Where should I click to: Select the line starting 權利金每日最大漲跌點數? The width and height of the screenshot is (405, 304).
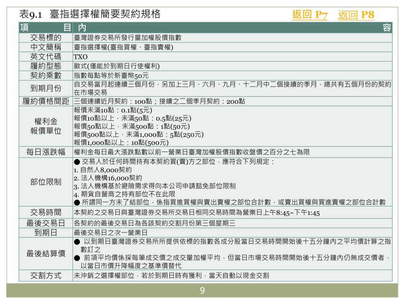[x=192, y=152]
